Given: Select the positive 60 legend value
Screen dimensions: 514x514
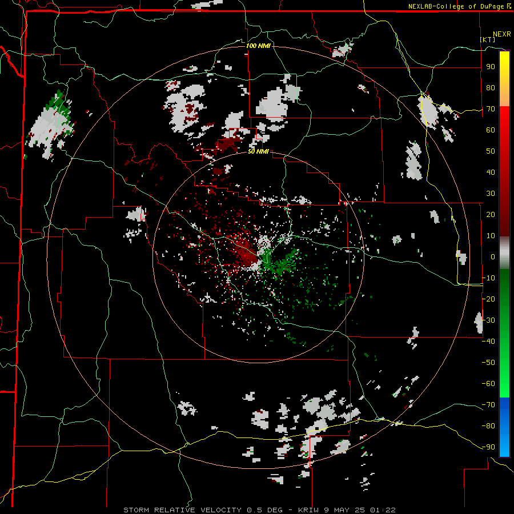Looking at the screenshot, I should [x=491, y=130].
